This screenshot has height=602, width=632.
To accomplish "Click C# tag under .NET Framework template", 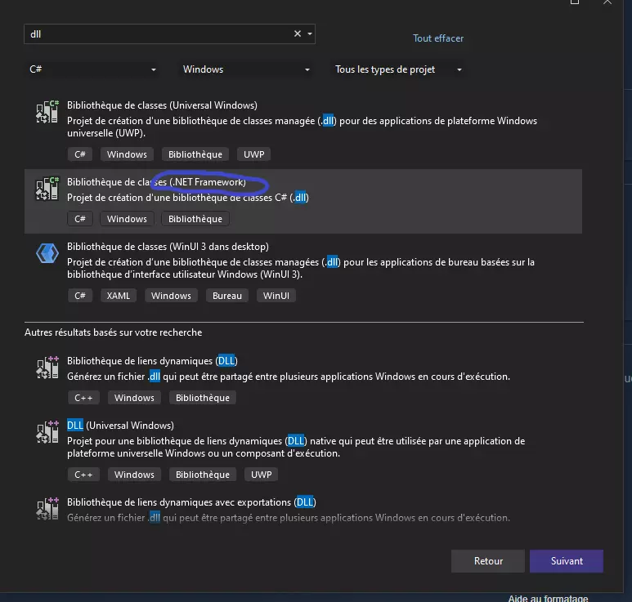I will tap(80, 219).
